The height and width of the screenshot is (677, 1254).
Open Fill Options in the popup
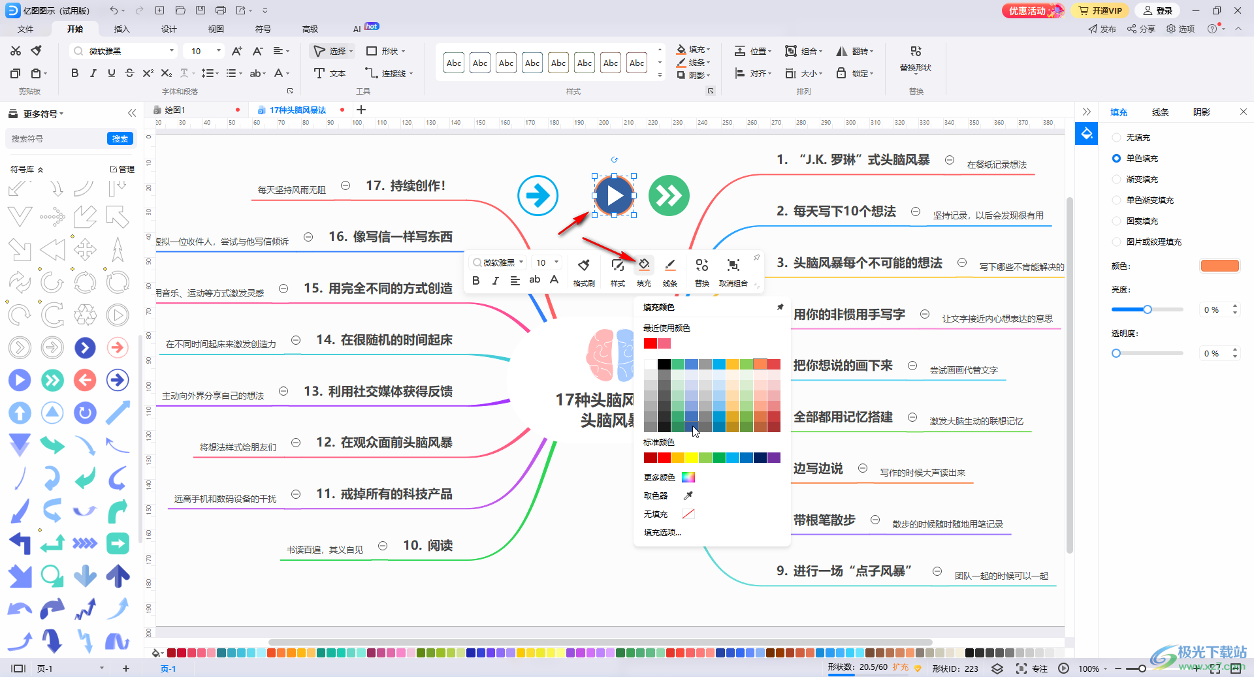coord(662,532)
